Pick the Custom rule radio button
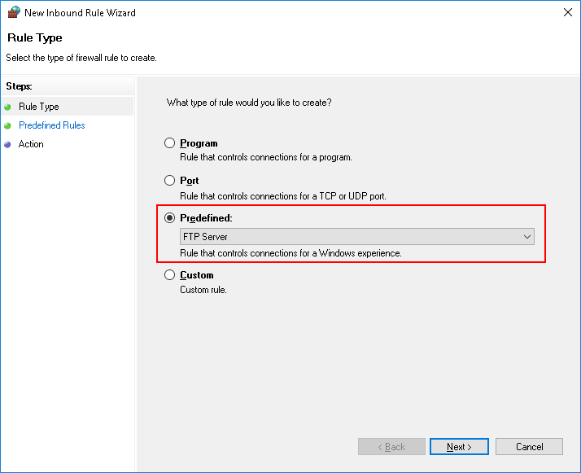 tap(170, 275)
